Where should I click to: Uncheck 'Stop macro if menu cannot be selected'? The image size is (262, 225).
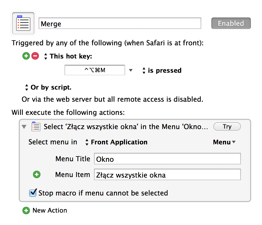pos(33,193)
